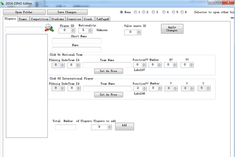
Task: Click the Total Number of Players field
Action: tap(65, 127)
